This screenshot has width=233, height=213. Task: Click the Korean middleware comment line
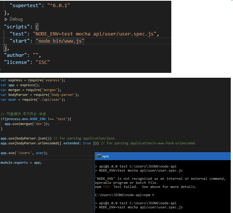click(x=23, y=114)
